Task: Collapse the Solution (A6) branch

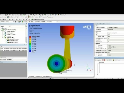Action: pos(3,38)
